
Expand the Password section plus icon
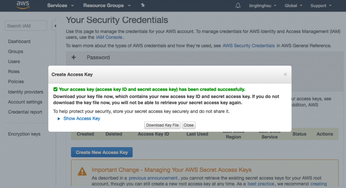(74, 57)
